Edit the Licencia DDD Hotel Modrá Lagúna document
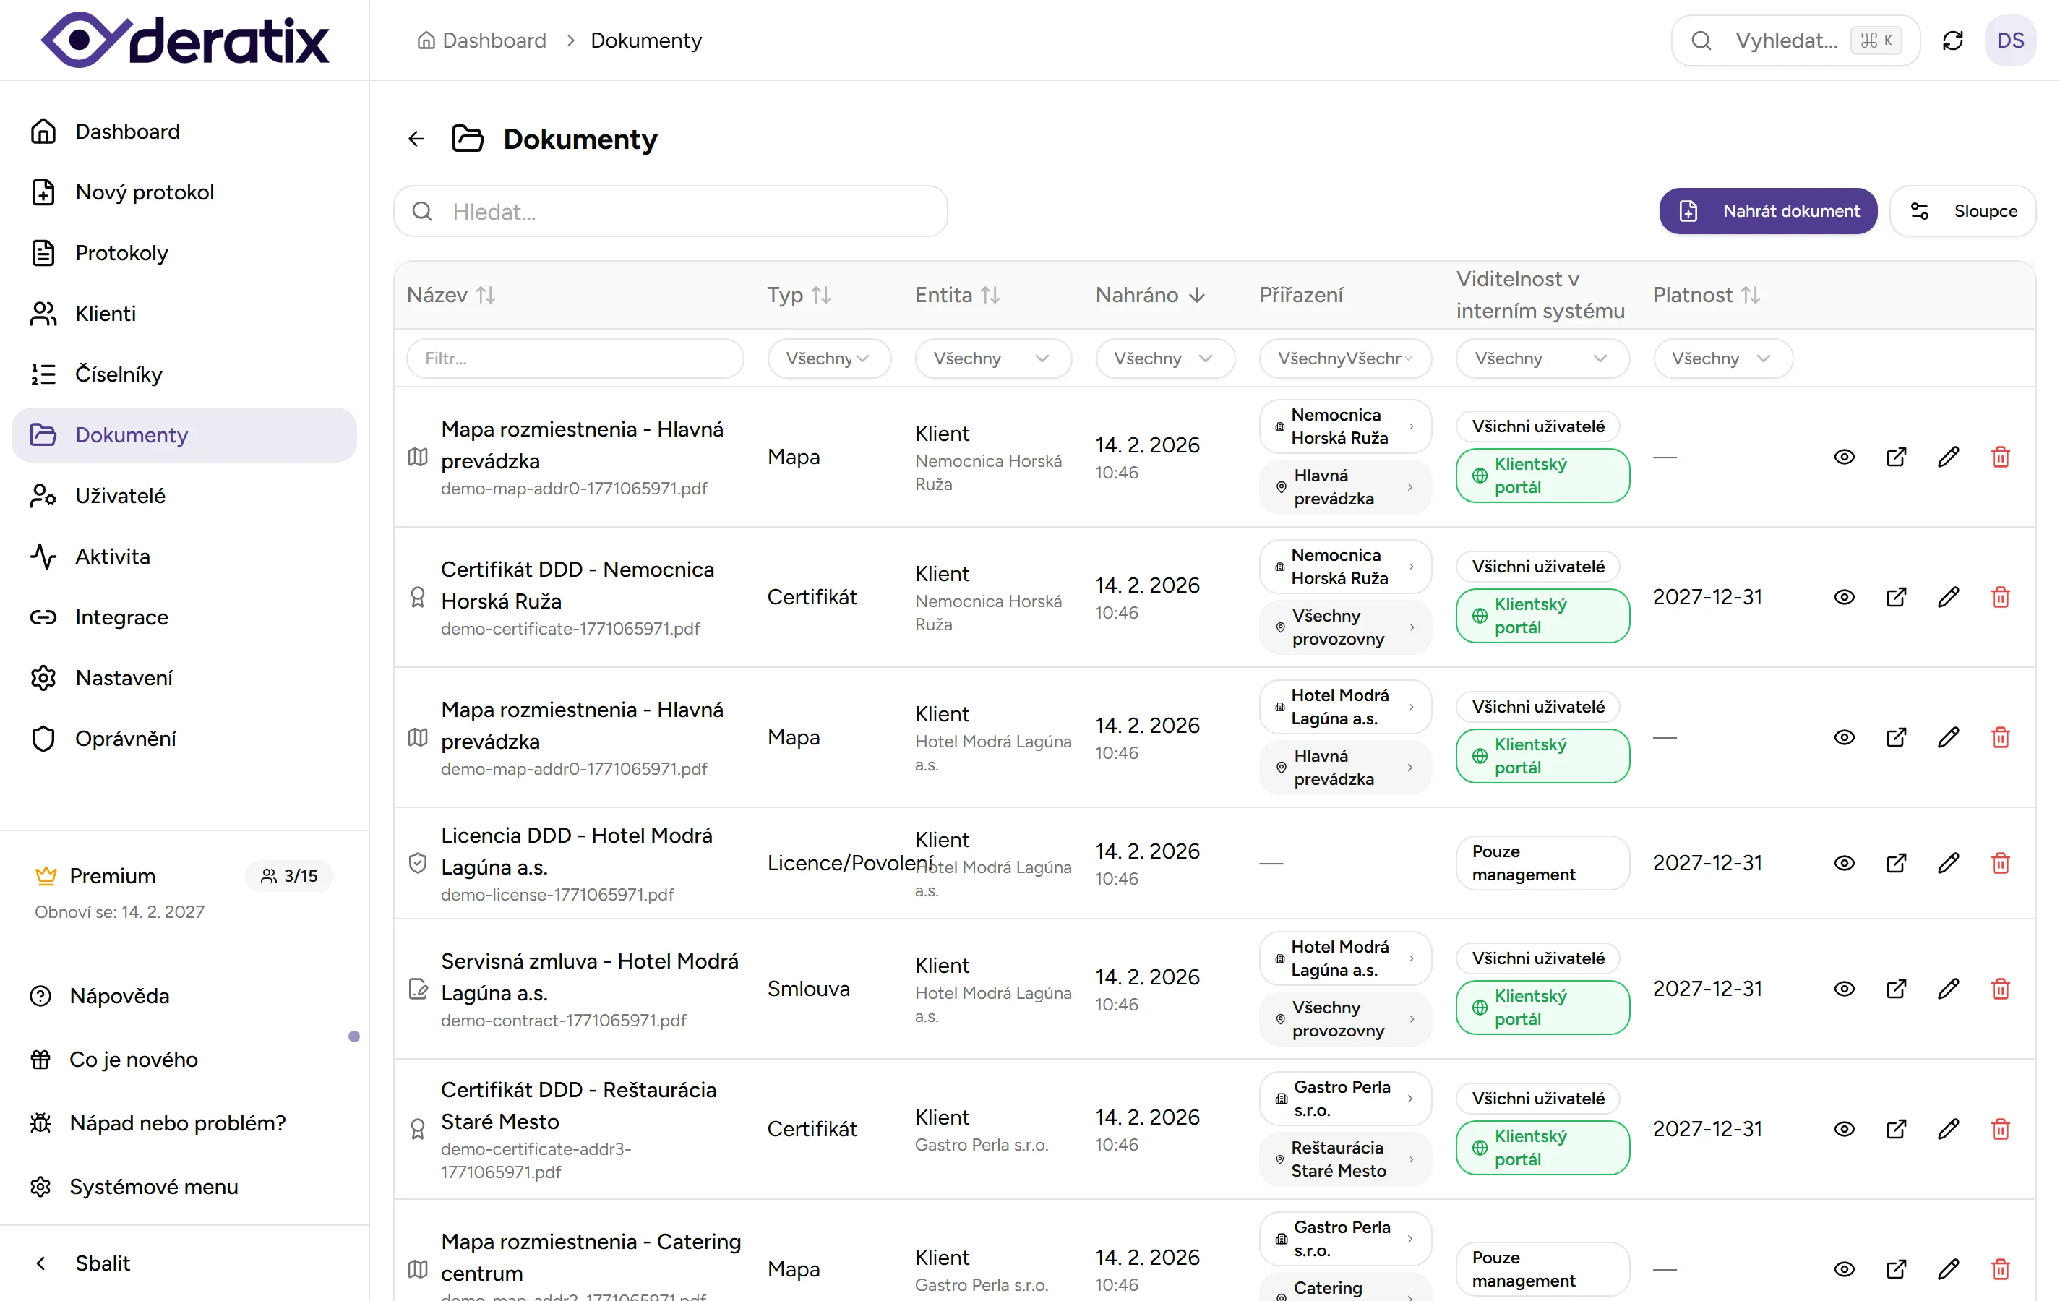This screenshot has width=2060, height=1301. (x=1948, y=863)
